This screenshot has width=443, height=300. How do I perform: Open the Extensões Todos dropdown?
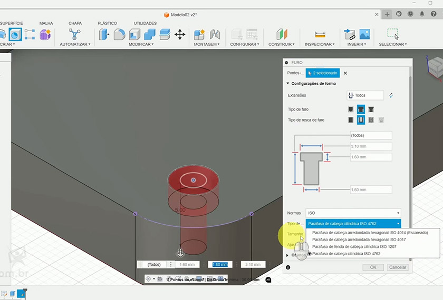[365, 95]
